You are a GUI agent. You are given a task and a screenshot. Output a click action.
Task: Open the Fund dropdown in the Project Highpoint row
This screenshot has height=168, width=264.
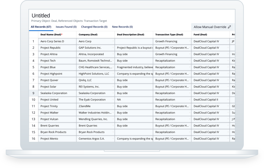228,74
